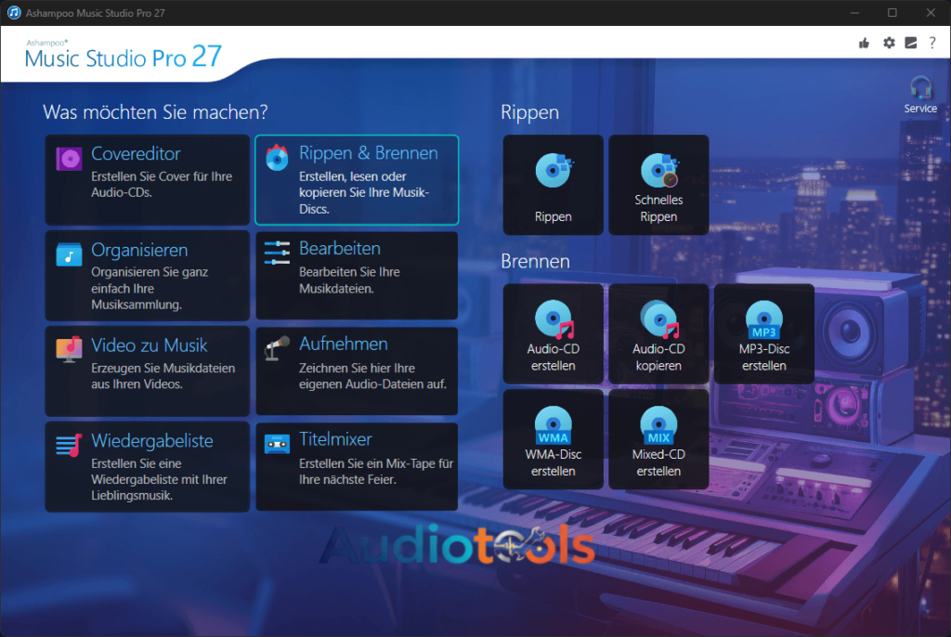Click the "Rippen" section heading
Image resolution: width=951 pixels, height=637 pixels.
coord(530,113)
